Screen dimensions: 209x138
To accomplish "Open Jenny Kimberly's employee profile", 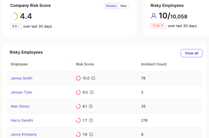I will (24, 134).
